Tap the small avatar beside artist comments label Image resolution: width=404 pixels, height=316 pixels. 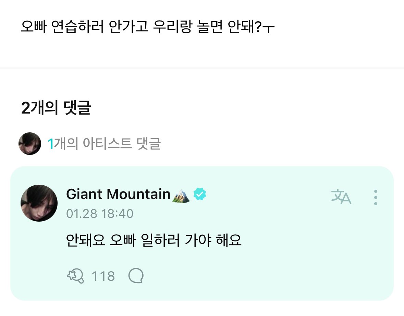point(30,144)
